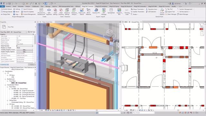Select BWO - 00 - Ground Floor in browser
The image size is (206, 116).
click(19, 83)
